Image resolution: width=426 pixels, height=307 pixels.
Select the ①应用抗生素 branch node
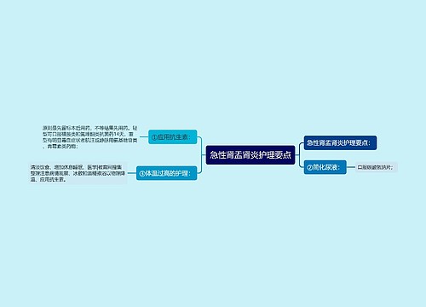click(173, 137)
